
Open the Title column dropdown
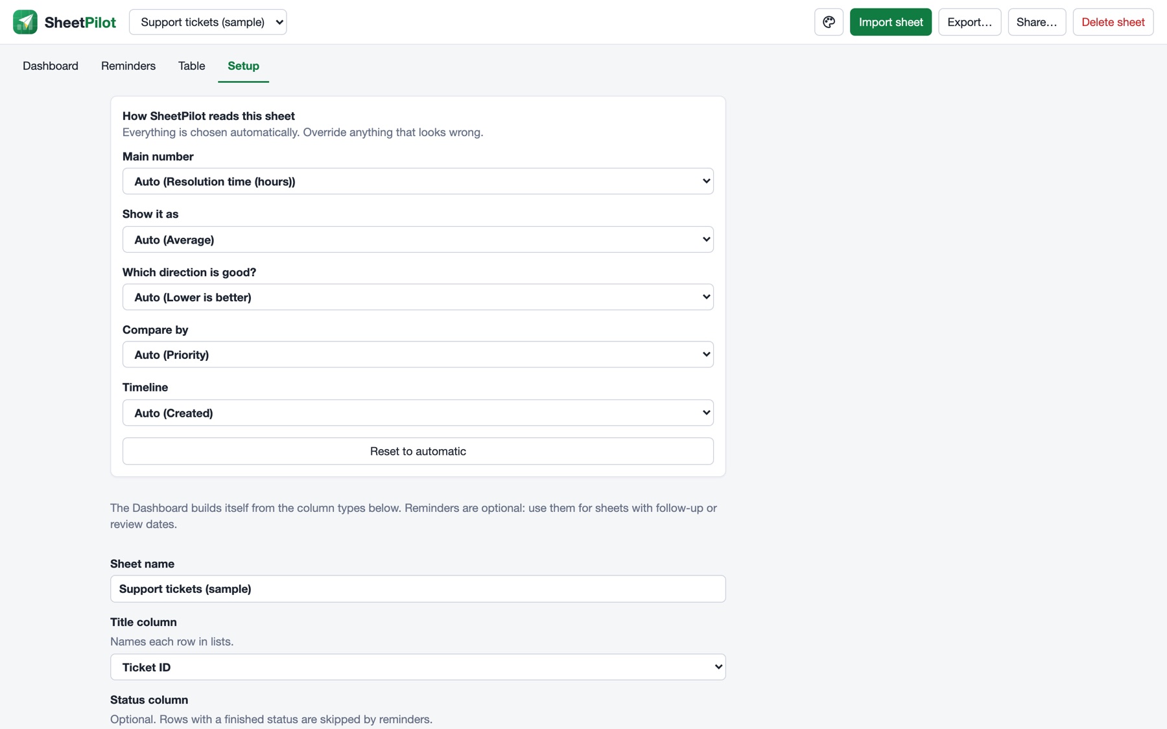pos(418,667)
